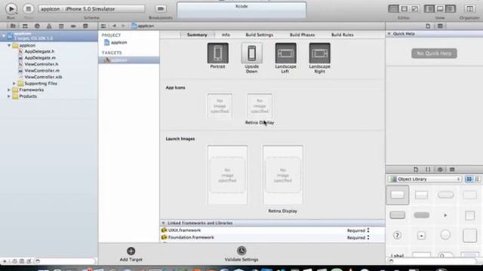Expand the Frameworks folder
This screenshot has width=483, height=271.
(9, 90)
